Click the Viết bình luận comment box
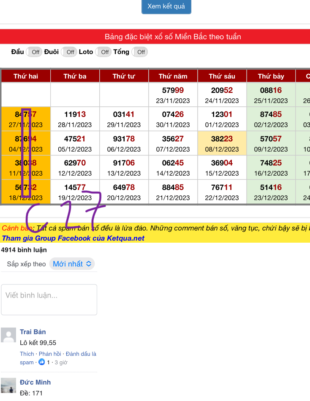This screenshot has width=310, height=401. coord(49,299)
